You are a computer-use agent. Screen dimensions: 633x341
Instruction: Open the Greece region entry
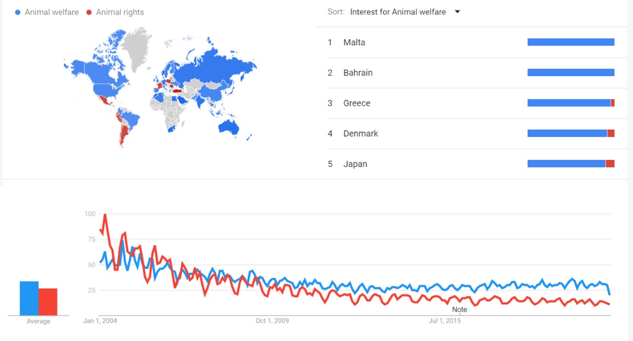pos(357,103)
